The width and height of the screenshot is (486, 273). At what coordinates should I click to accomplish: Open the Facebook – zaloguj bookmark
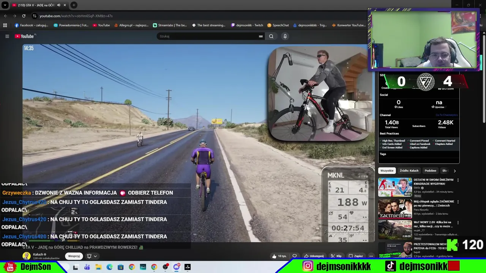(31, 25)
